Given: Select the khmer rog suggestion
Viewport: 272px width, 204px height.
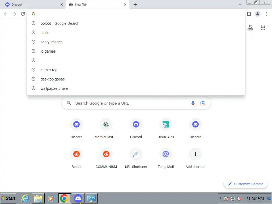Looking at the screenshot, I should tap(136, 70).
